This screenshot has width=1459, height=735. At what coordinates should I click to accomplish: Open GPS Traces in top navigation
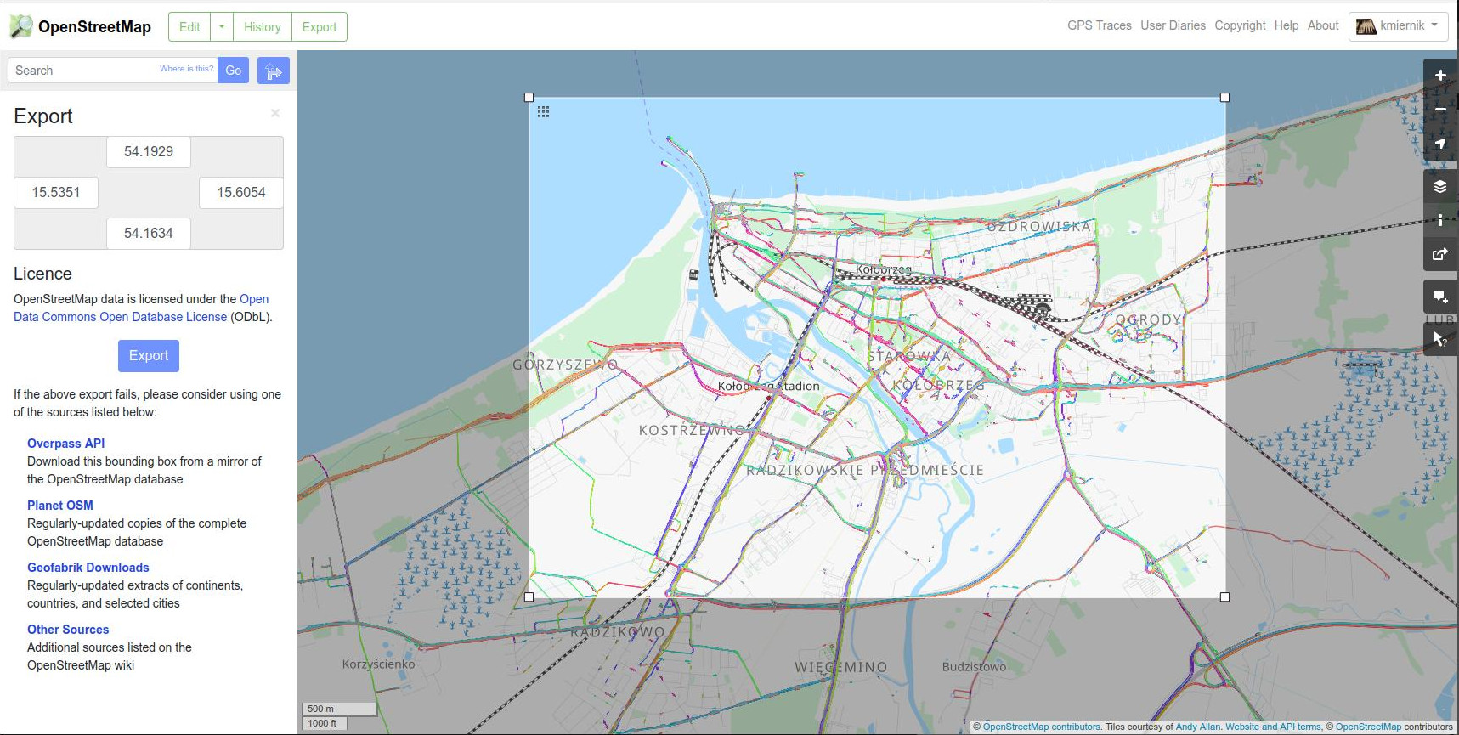pos(1099,25)
